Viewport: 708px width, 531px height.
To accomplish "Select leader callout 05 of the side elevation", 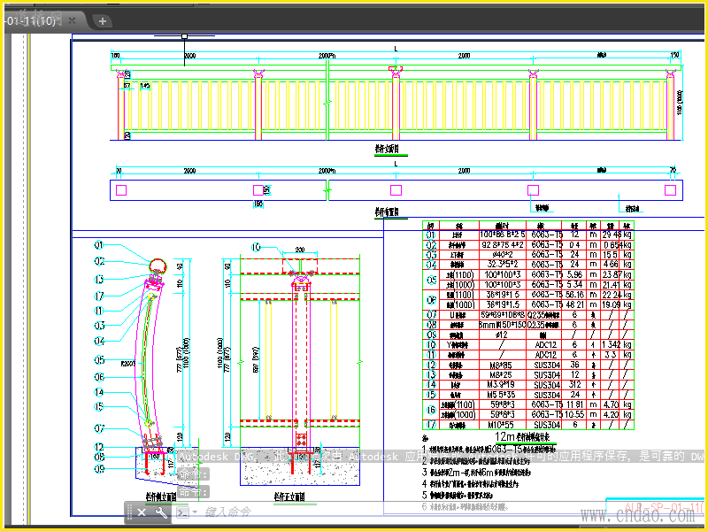I will (x=99, y=360).
